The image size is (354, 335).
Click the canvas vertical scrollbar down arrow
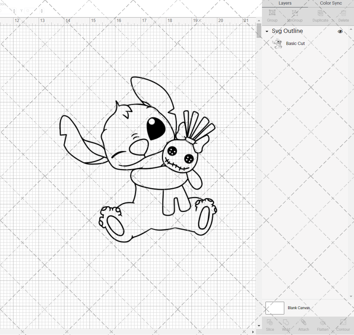[x=259, y=326]
